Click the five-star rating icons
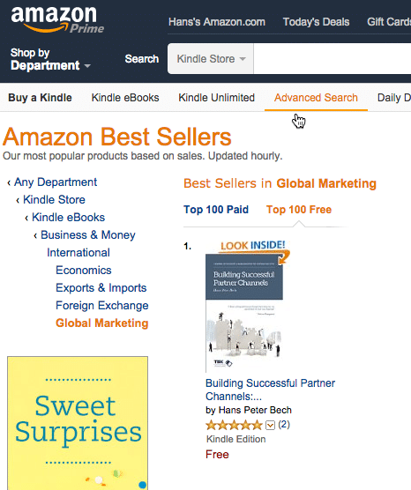 234,425
